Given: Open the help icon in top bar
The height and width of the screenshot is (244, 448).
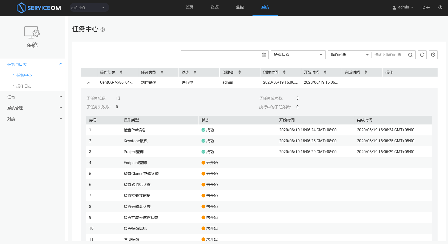Looking at the screenshot, I should 440,7.
